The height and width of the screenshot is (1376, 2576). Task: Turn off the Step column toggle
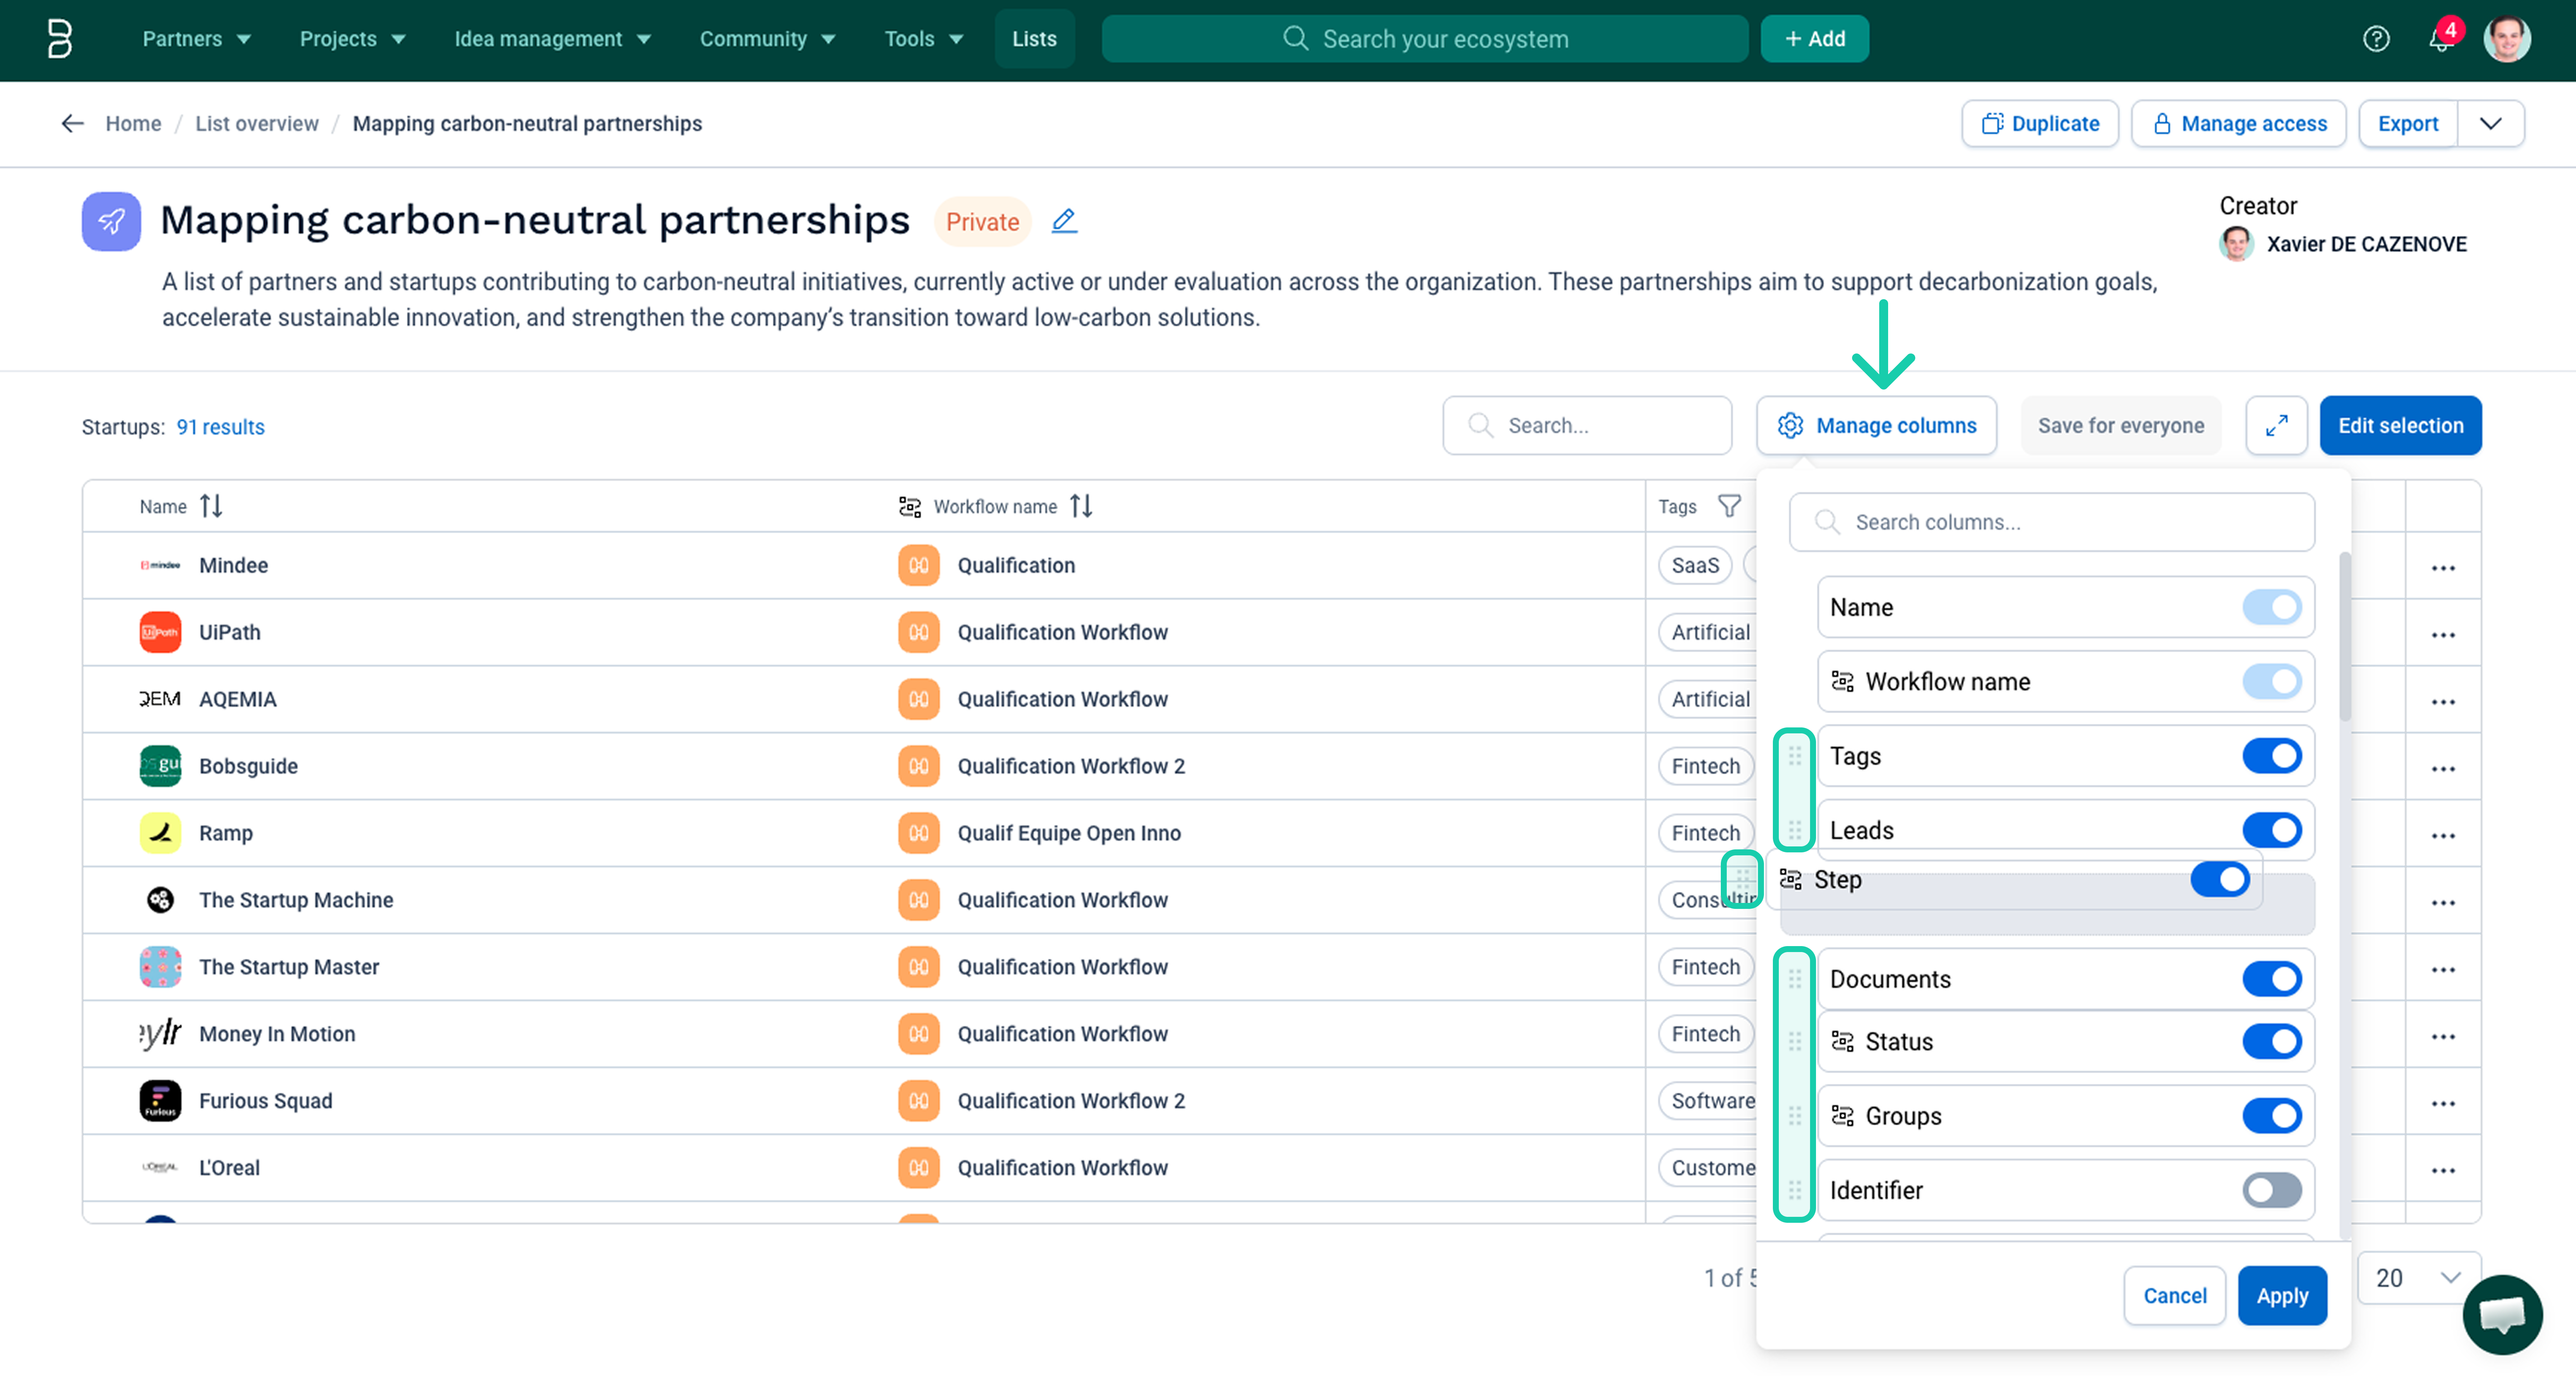click(x=2220, y=879)
